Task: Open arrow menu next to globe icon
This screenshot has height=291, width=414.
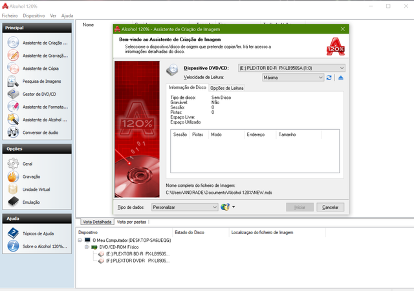Action: pos(234,207)
